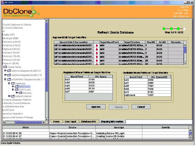Click the Severity column header in log
This screenshot has height=146, width=195.
(x=166, y=127)
